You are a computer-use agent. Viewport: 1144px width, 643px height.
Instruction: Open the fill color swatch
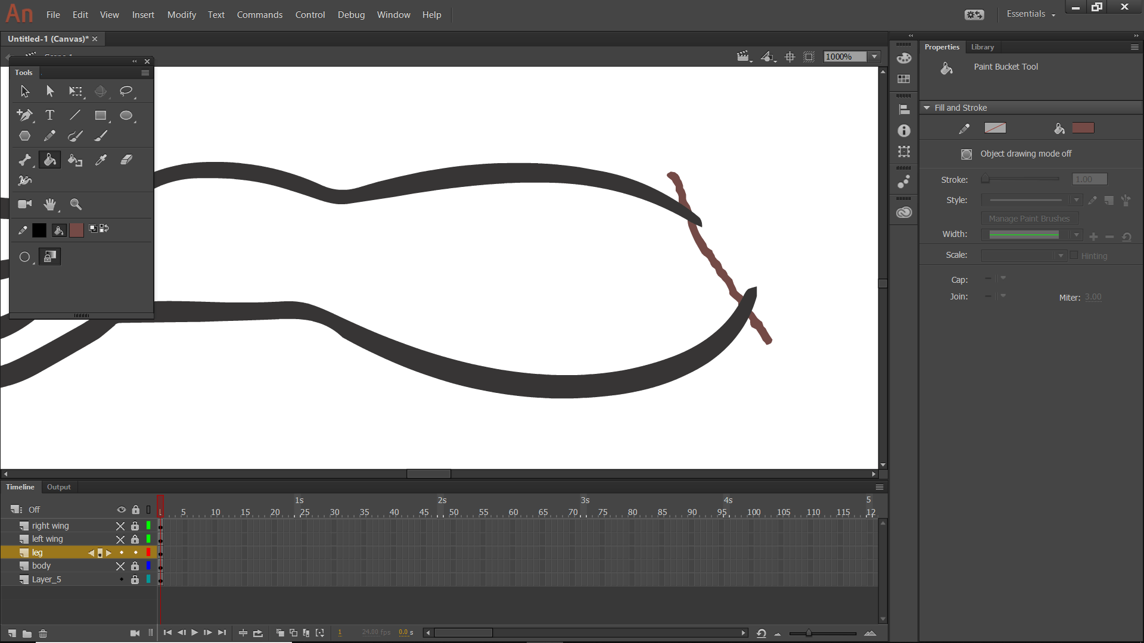(x=1083, y=128)
